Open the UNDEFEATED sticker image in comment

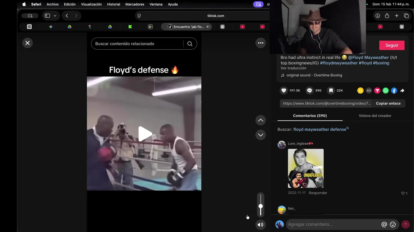tap(306, 168)
